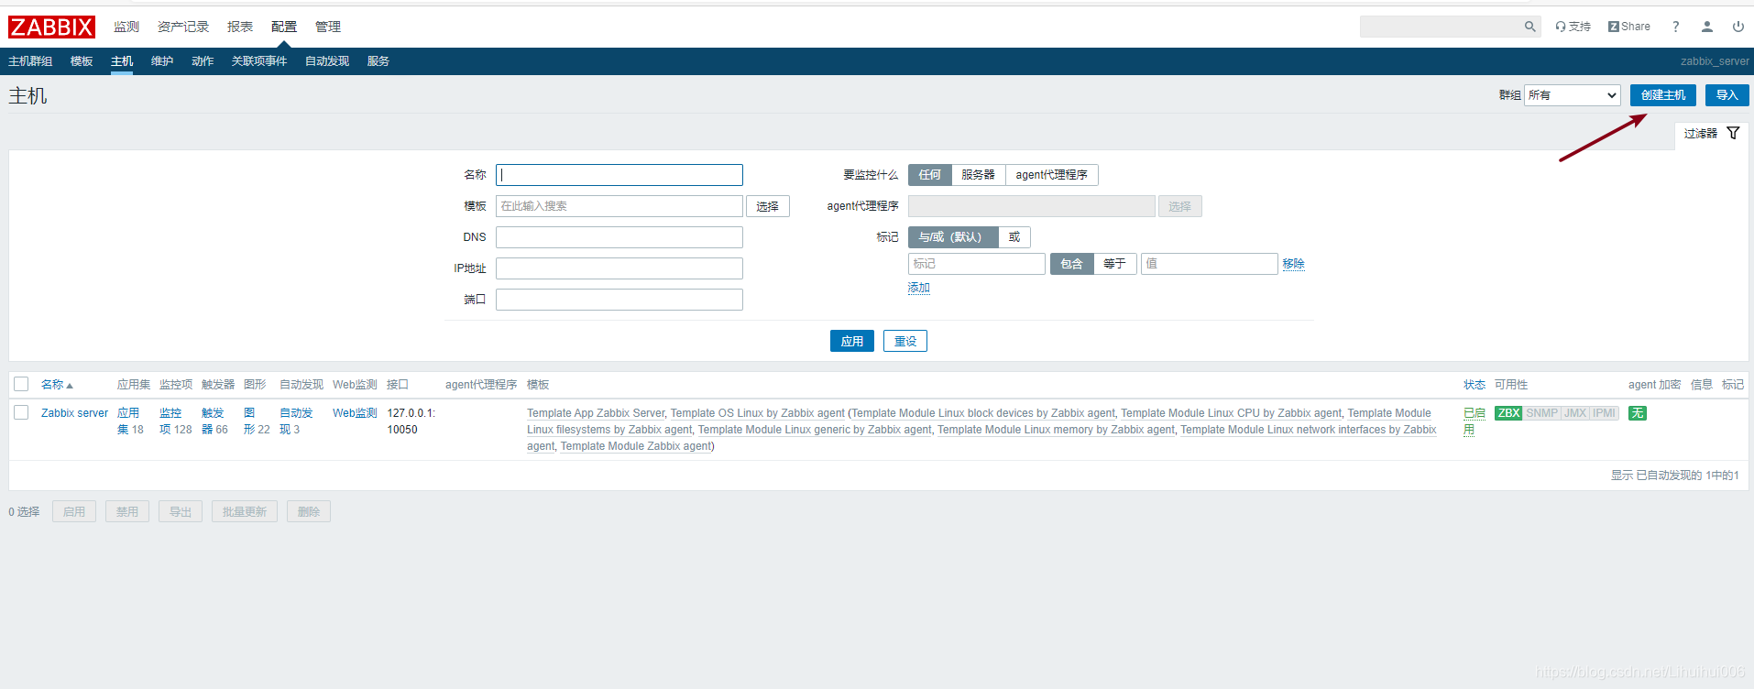Focus the 端口 input field
This screenshot has width=1754, height=689.
pyautogui.click(x=619, y=300)
